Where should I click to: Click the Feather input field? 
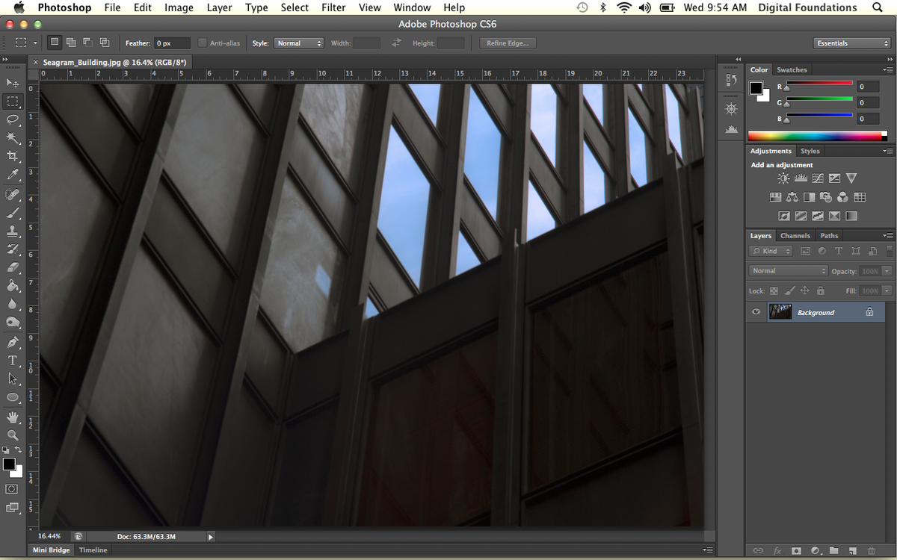(171, 43)
